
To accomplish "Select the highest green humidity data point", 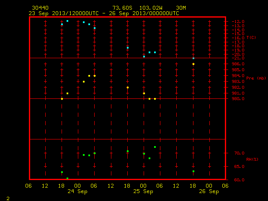I will coord(155,147).
